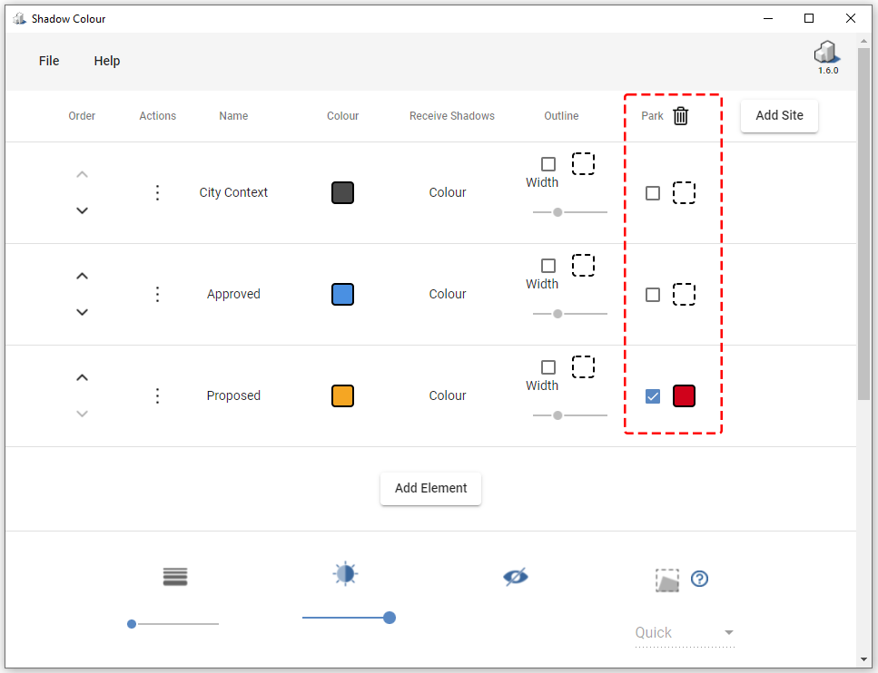
Task: Click the building version icon
Action: 827,52
